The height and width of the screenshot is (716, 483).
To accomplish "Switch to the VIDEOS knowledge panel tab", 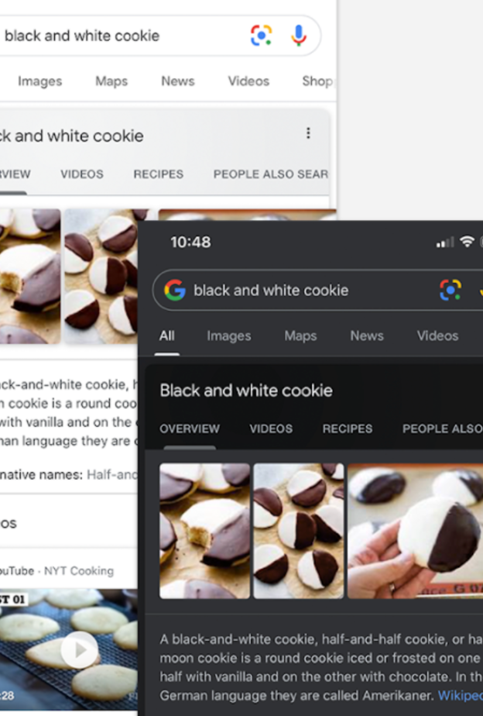I will pos(271,429).
